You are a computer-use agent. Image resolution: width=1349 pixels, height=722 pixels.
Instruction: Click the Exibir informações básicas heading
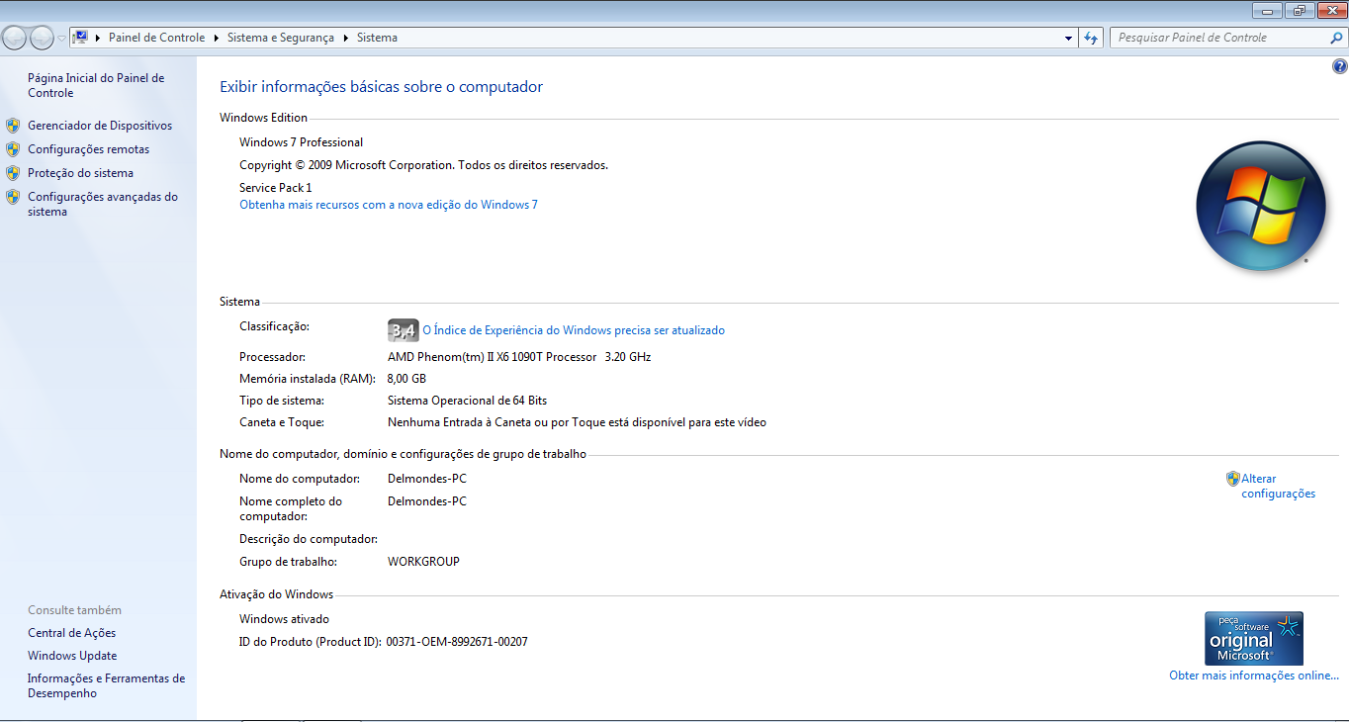click(x=381, y=87)
